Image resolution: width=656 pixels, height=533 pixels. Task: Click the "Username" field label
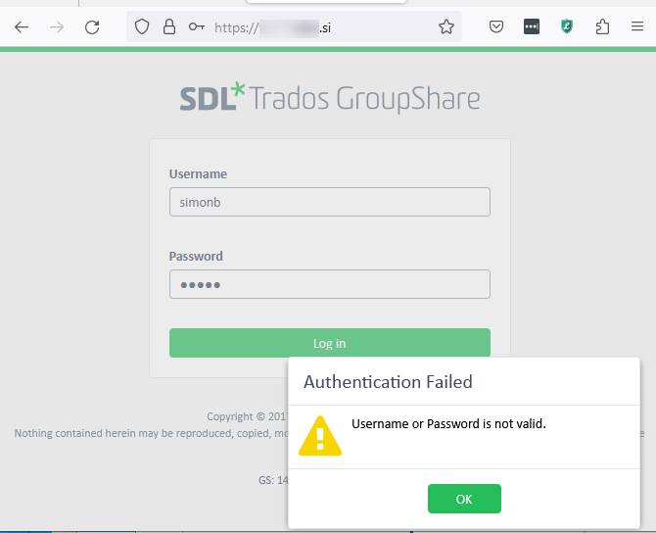click(x=198, y=173)
